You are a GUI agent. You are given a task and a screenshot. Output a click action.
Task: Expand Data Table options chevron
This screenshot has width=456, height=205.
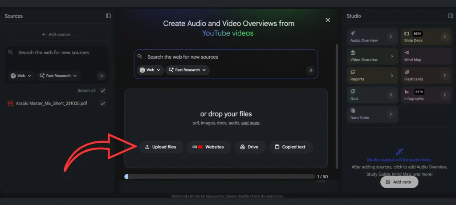point(391,114)
